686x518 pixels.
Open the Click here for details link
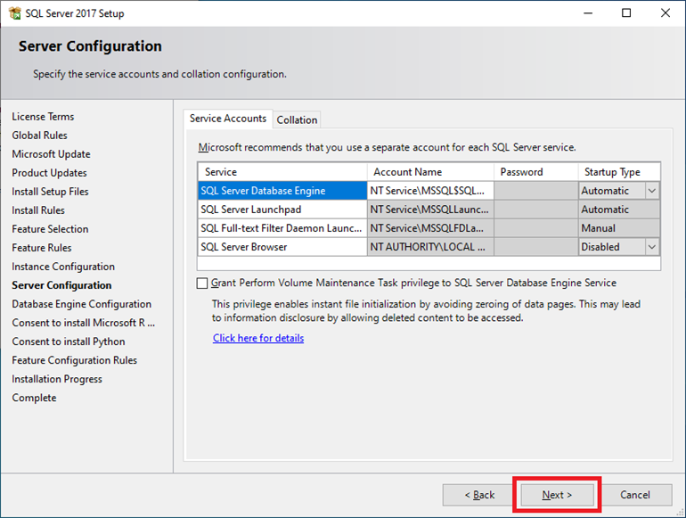point(258,338)
